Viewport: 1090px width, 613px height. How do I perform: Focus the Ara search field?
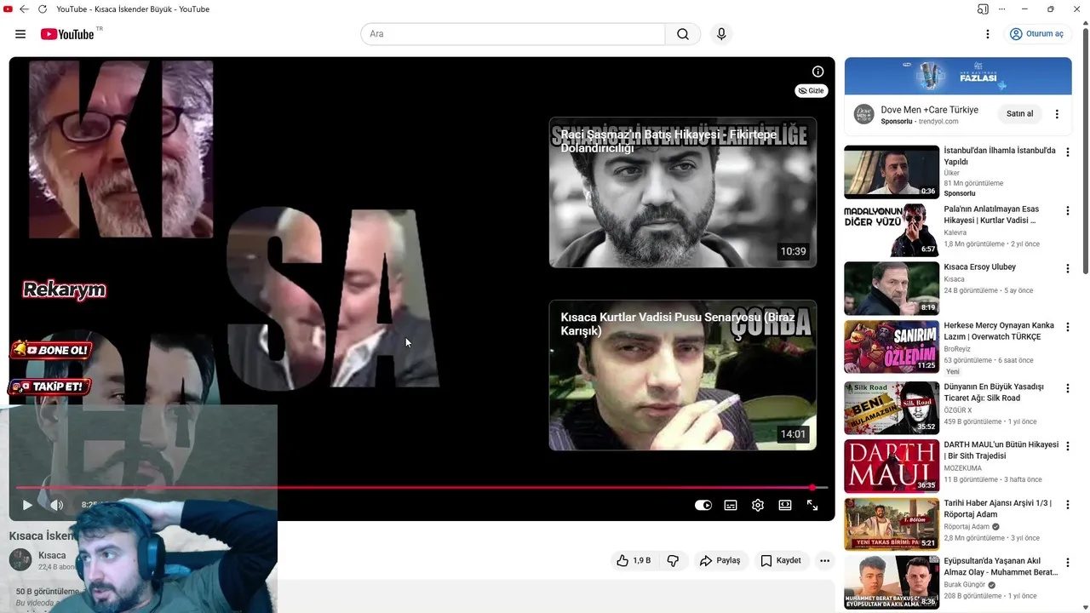513,34
